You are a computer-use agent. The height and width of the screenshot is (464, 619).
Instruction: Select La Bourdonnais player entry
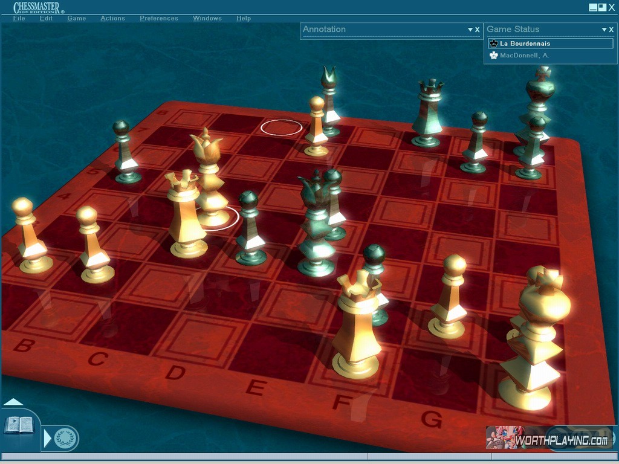pyautogui.click(x=525, y=43)
